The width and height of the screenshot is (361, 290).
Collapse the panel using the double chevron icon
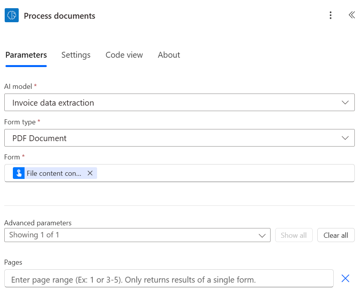coord(352,15)
